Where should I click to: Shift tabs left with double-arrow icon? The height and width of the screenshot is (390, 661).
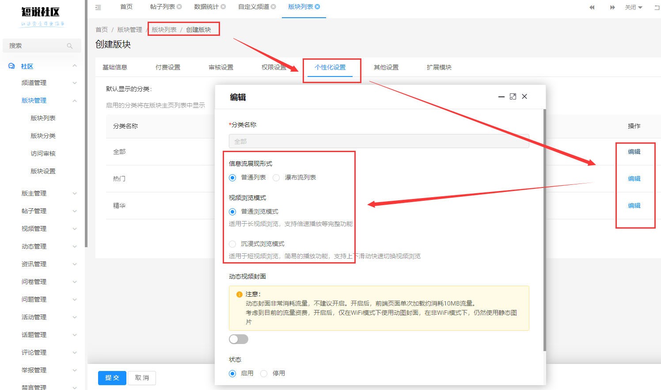(x=592, y=7)
